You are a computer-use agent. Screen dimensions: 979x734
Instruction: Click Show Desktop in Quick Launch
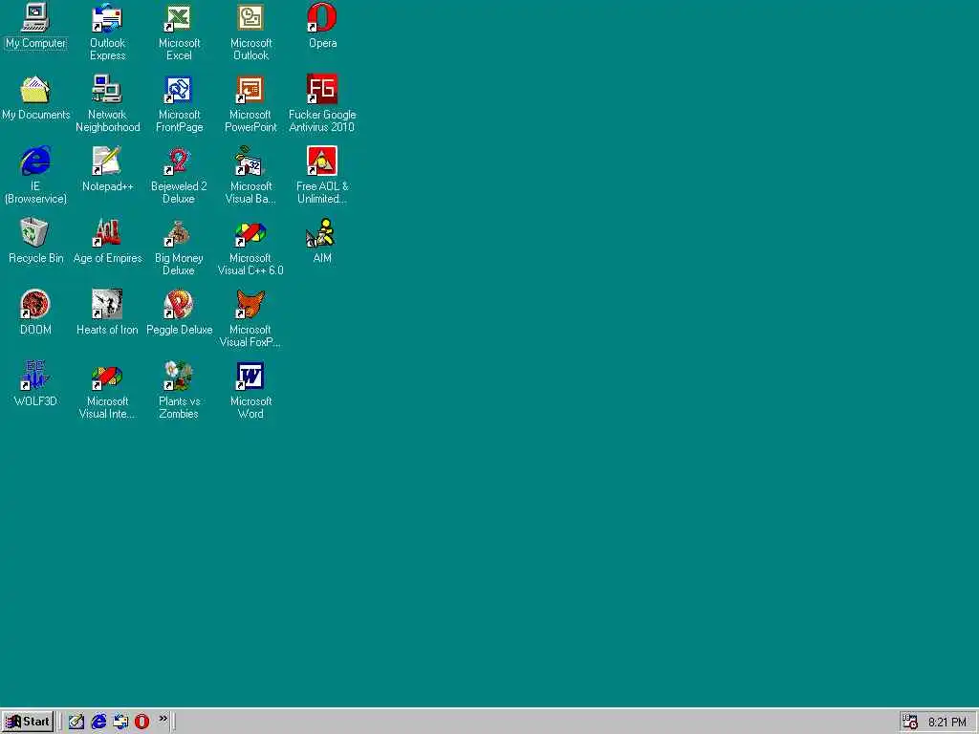coord(76,722)
